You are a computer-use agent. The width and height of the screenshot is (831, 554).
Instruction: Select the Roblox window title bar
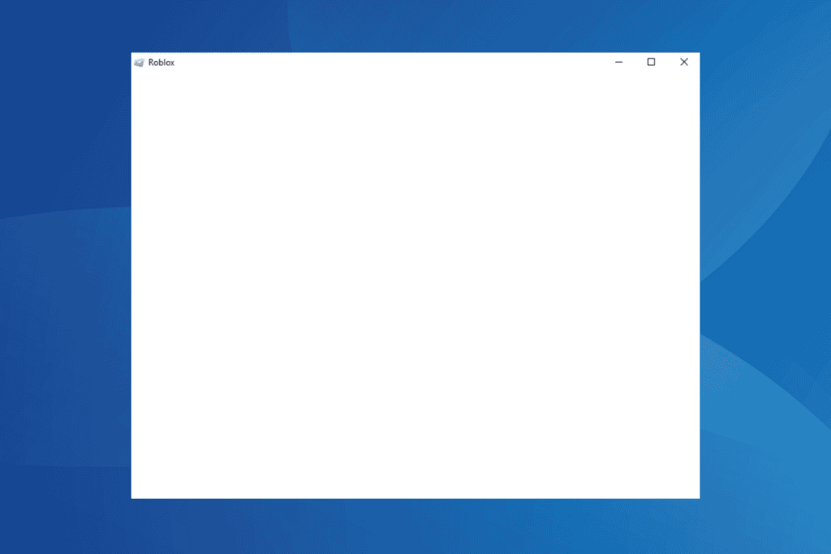(x=365, y=62)
